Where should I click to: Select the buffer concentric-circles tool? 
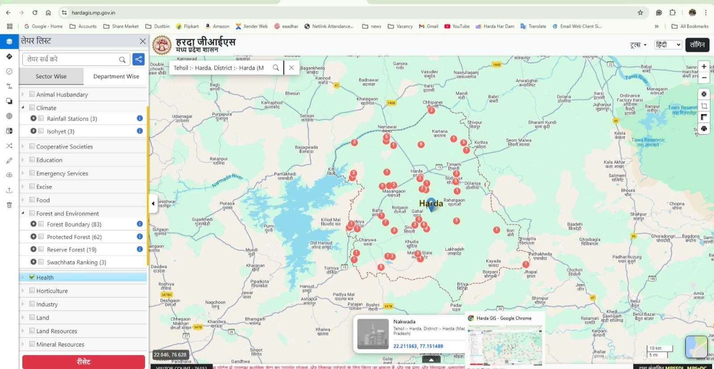click(9, 116)
